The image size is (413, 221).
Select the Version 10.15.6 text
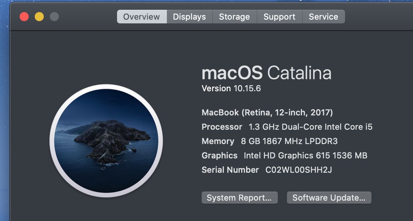[x=231, y=88]
